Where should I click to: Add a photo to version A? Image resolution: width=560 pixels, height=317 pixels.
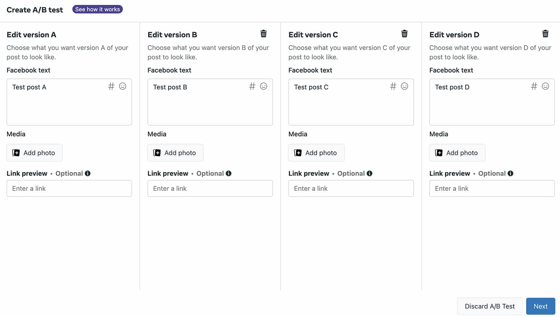point(34,153)
